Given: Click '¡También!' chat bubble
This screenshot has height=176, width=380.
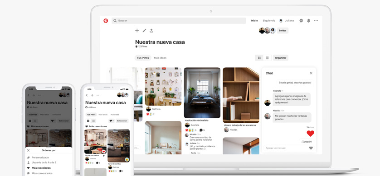Looking at the screenshot, I should tap(307, 142).
